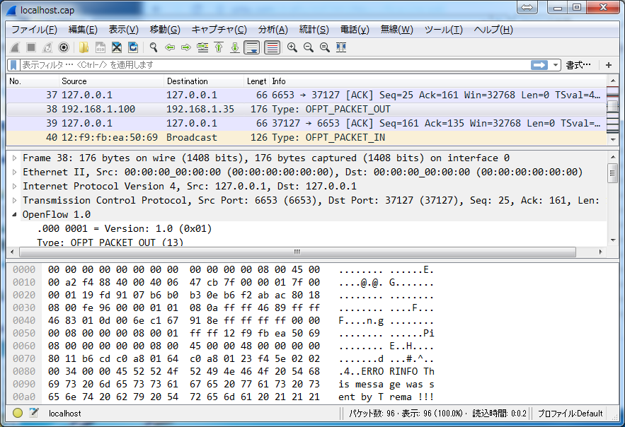Click the go to specified packet icon
The image size is (625, 427).
pyautogui.click(x=202, y=48)
